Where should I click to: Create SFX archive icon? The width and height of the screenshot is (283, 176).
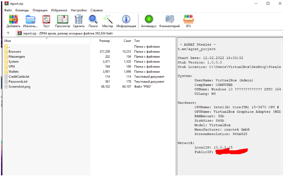click(189, 19)
